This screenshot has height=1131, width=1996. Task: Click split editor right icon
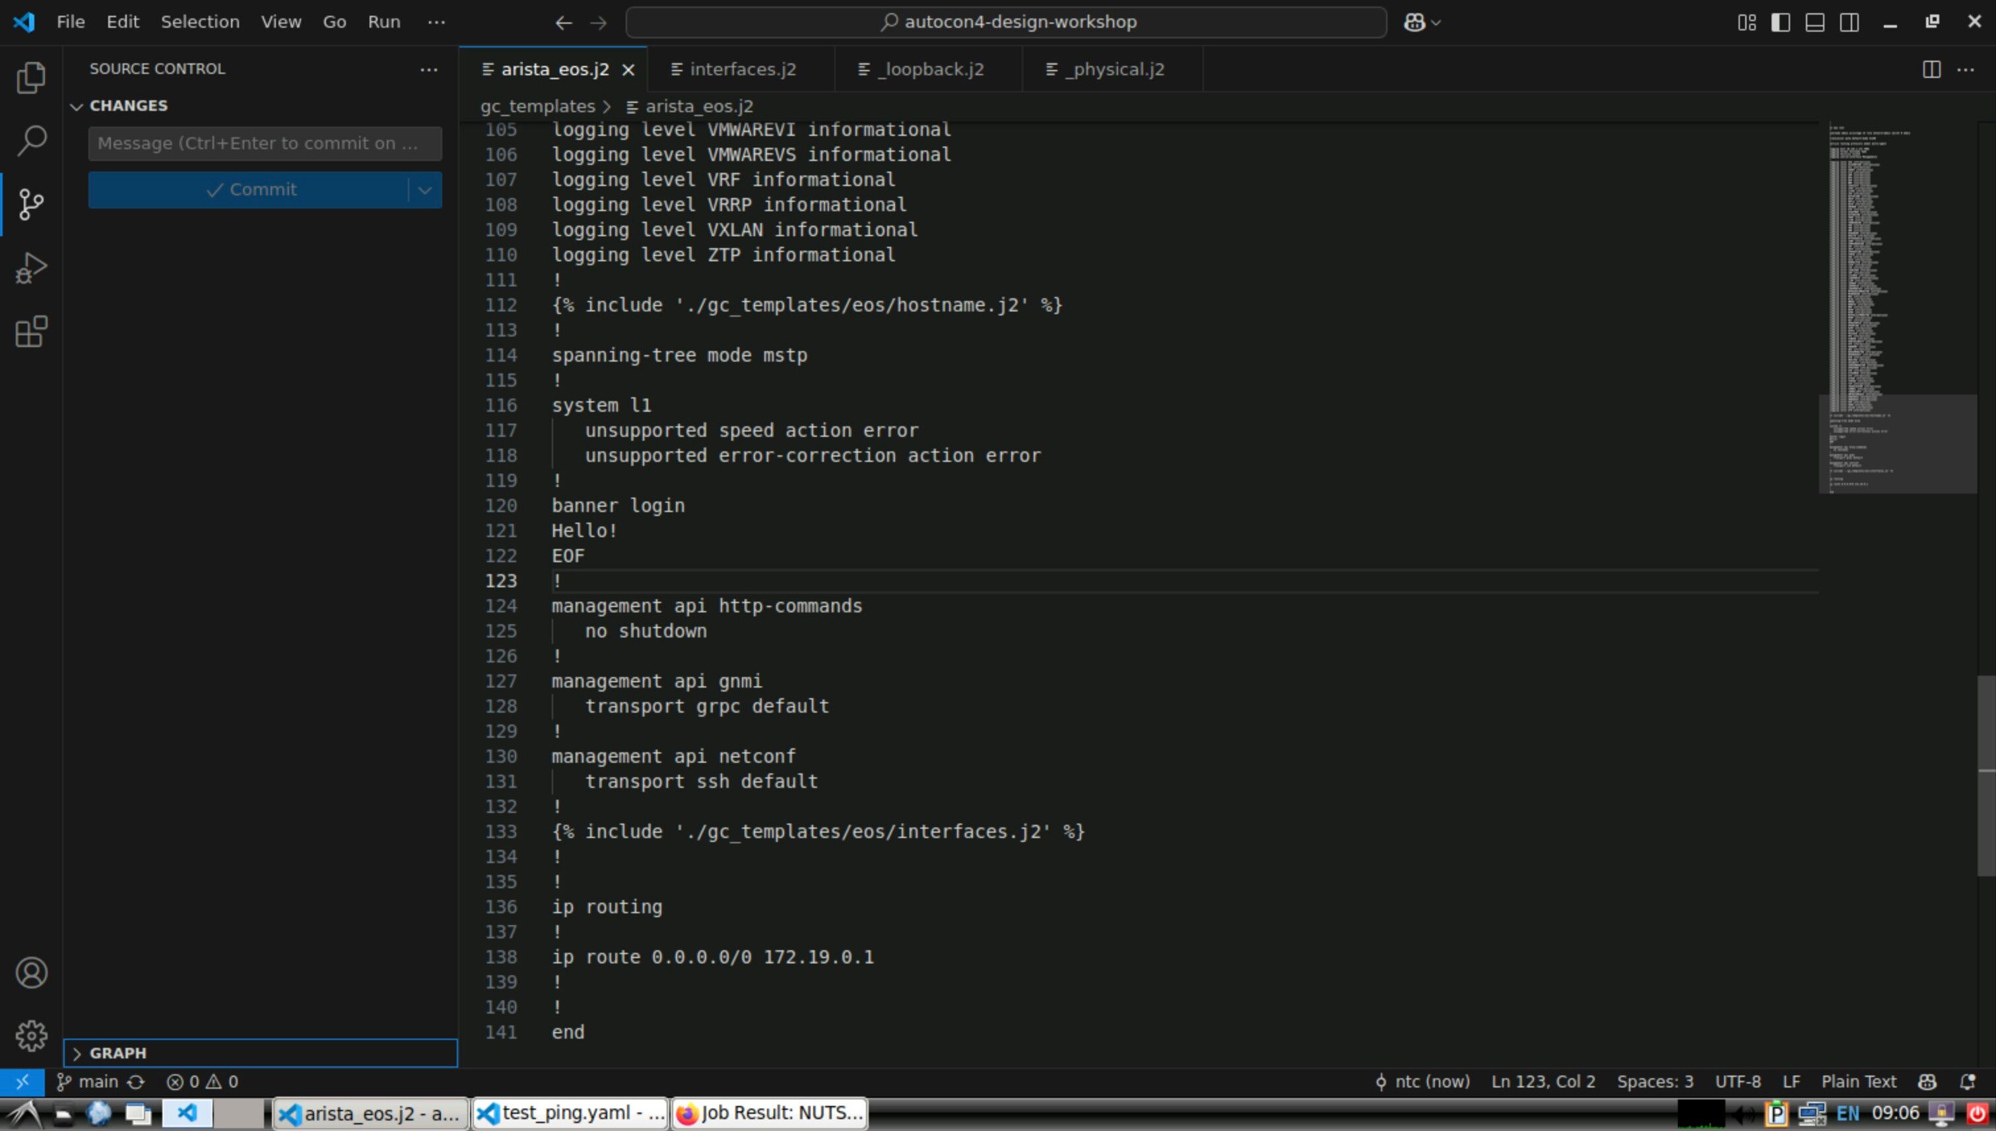(x=1931, y=69)
